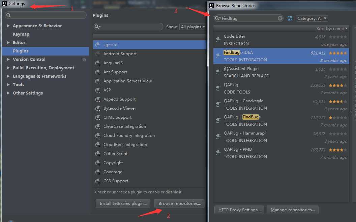Click the QAPlug - Hammurapi plugin icon
356x222 pixels.
(x=218, y=136)
